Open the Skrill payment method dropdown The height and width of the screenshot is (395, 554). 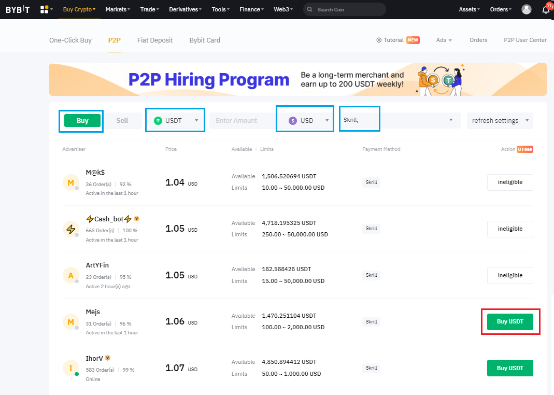(x=400, y=120)
